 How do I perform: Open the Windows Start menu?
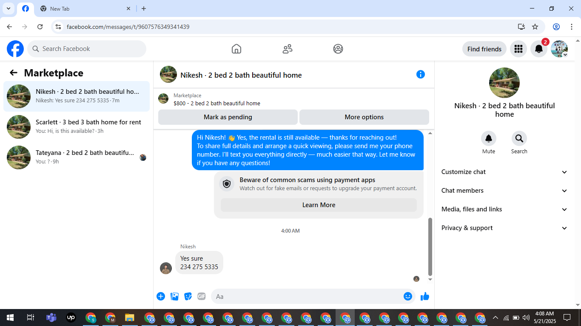pyautogui.click(x=10, y=318)
